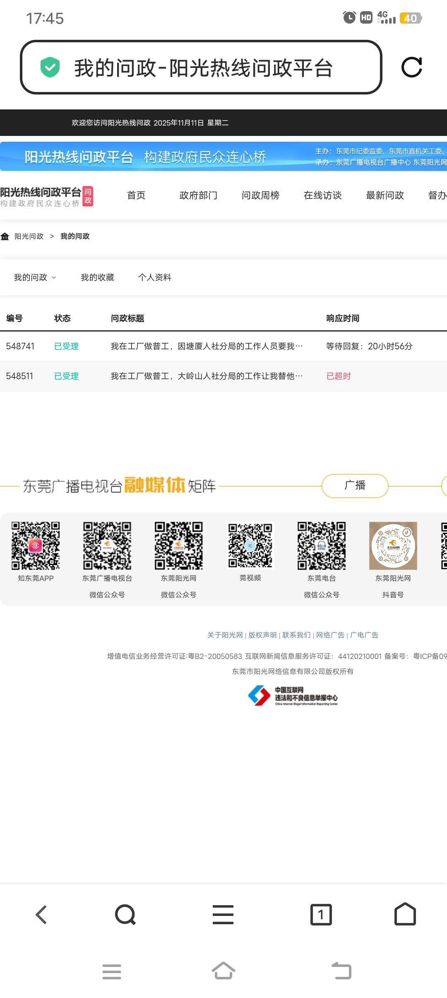Tap the browser reload icon

coord(411,67)
